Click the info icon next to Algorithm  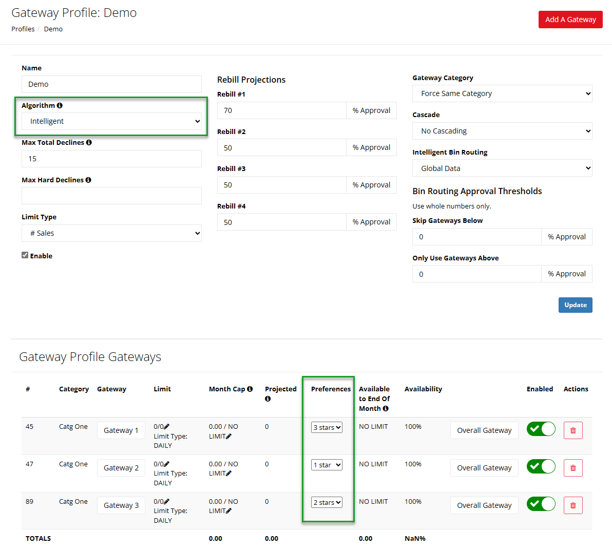60,105
